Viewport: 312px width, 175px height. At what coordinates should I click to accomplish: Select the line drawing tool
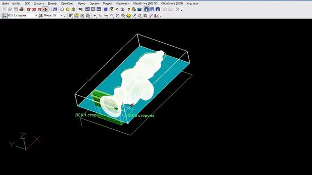pos(101,16)
